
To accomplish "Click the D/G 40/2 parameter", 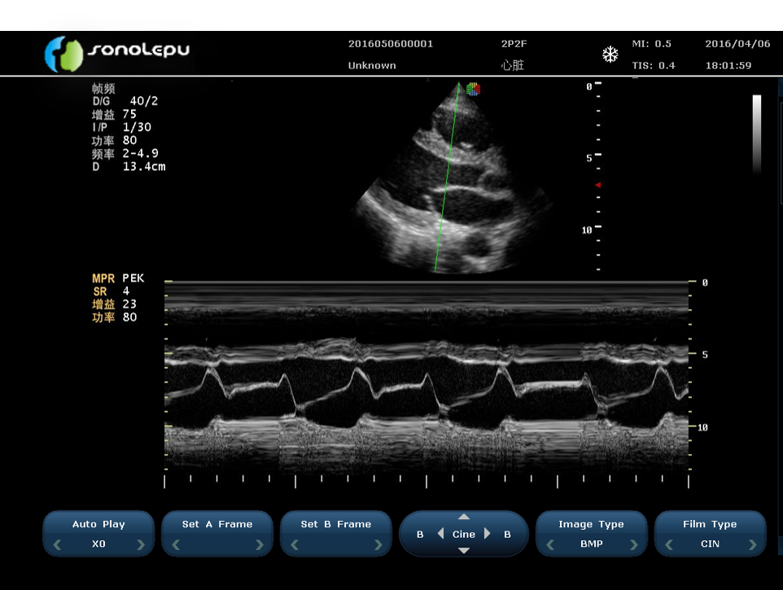I will click(125, 101).
